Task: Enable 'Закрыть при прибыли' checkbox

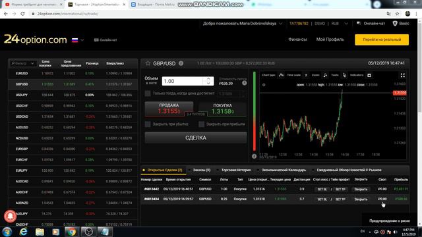Action: pyautogui.click(x=201, y=124)
